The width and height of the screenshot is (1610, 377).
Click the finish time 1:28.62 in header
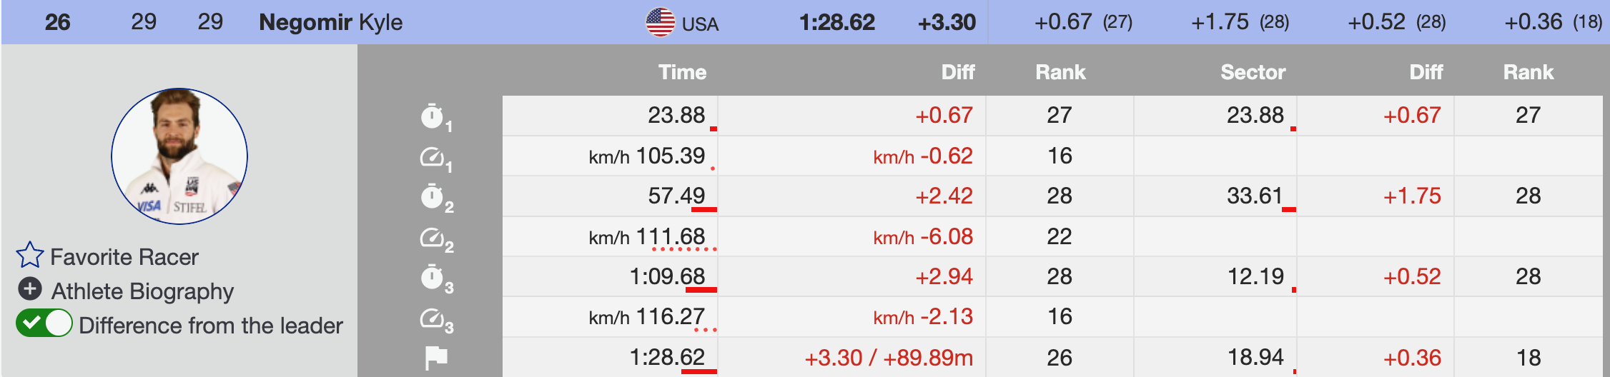coord(836,22)
